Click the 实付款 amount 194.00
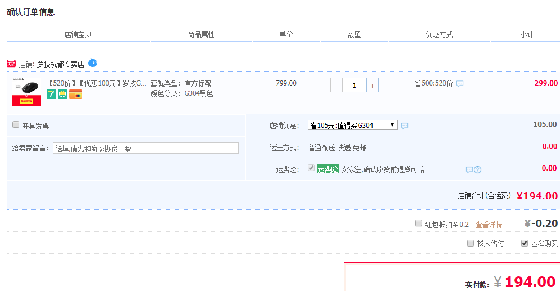Screen dimensions: 560x291 530,282
